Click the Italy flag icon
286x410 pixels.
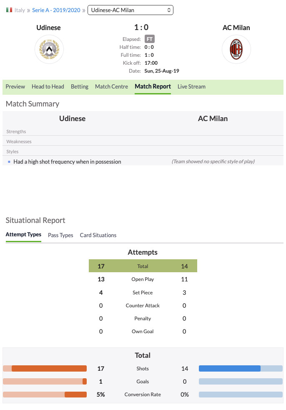9,10
